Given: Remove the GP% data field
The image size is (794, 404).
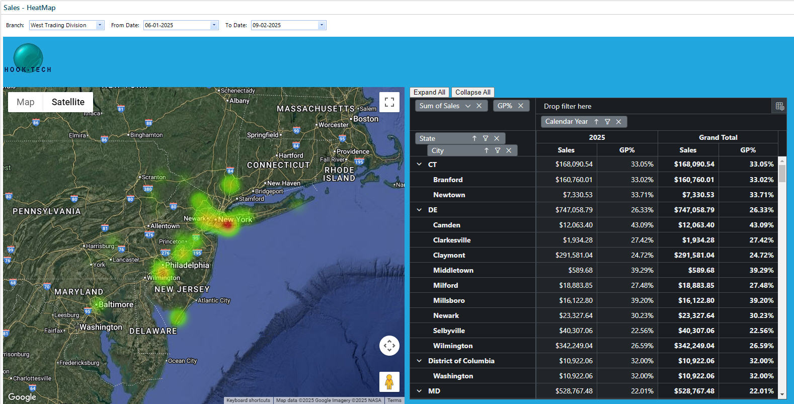Looking at the screenshot, I should pos(521,106).
